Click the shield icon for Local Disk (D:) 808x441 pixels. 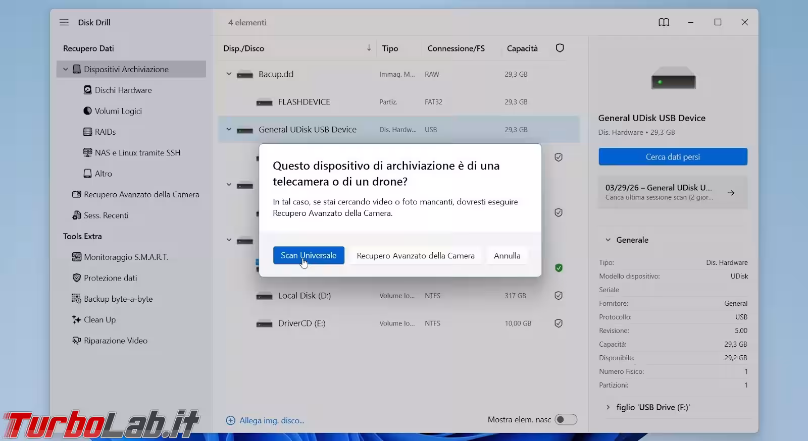click(x=559, y=296)
